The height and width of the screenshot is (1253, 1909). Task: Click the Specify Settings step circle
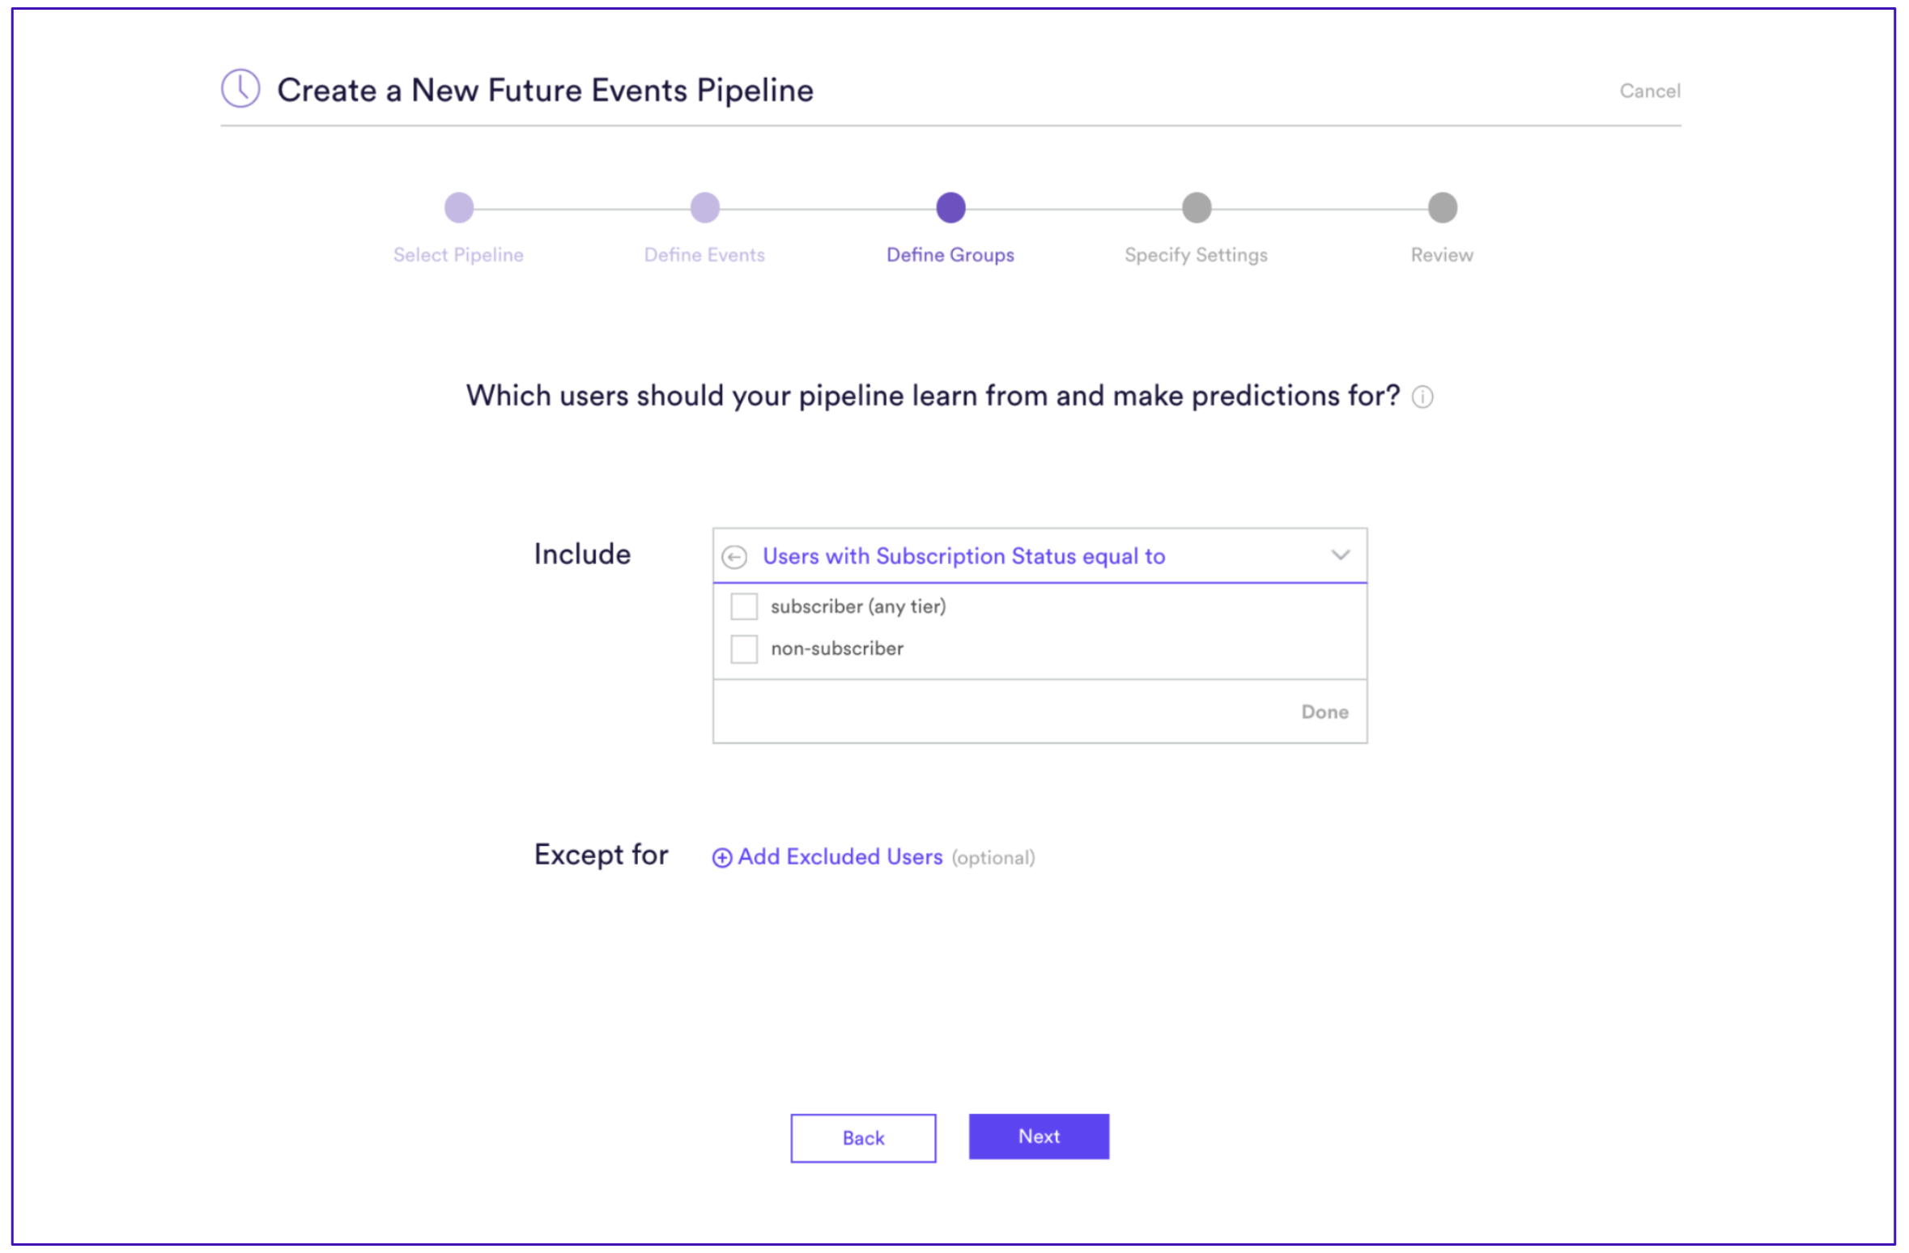[1196, 207]
